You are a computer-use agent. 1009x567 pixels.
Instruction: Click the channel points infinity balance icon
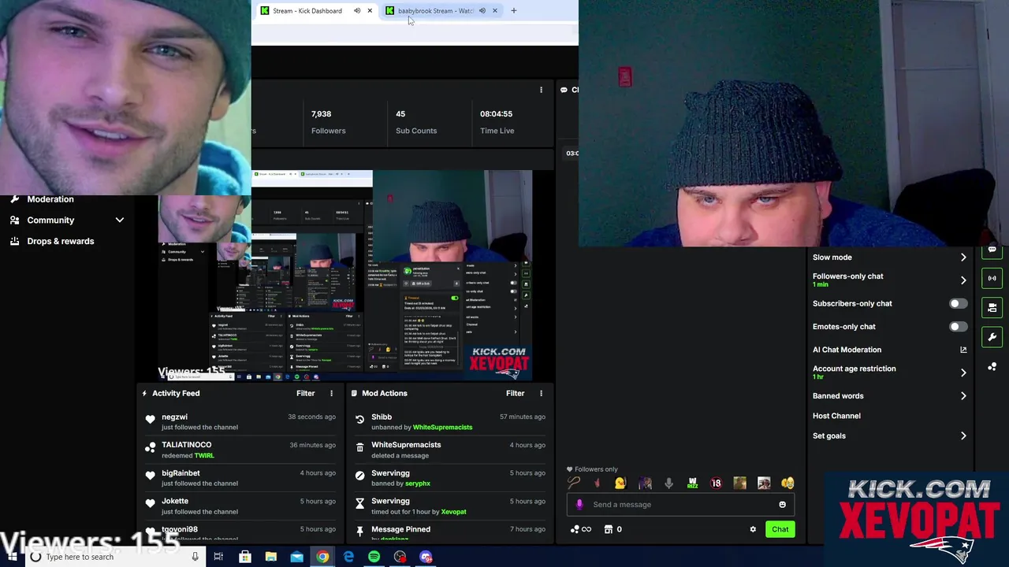click(x=581, y=529)
